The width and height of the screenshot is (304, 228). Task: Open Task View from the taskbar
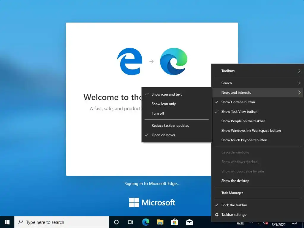tap(131, 222)
